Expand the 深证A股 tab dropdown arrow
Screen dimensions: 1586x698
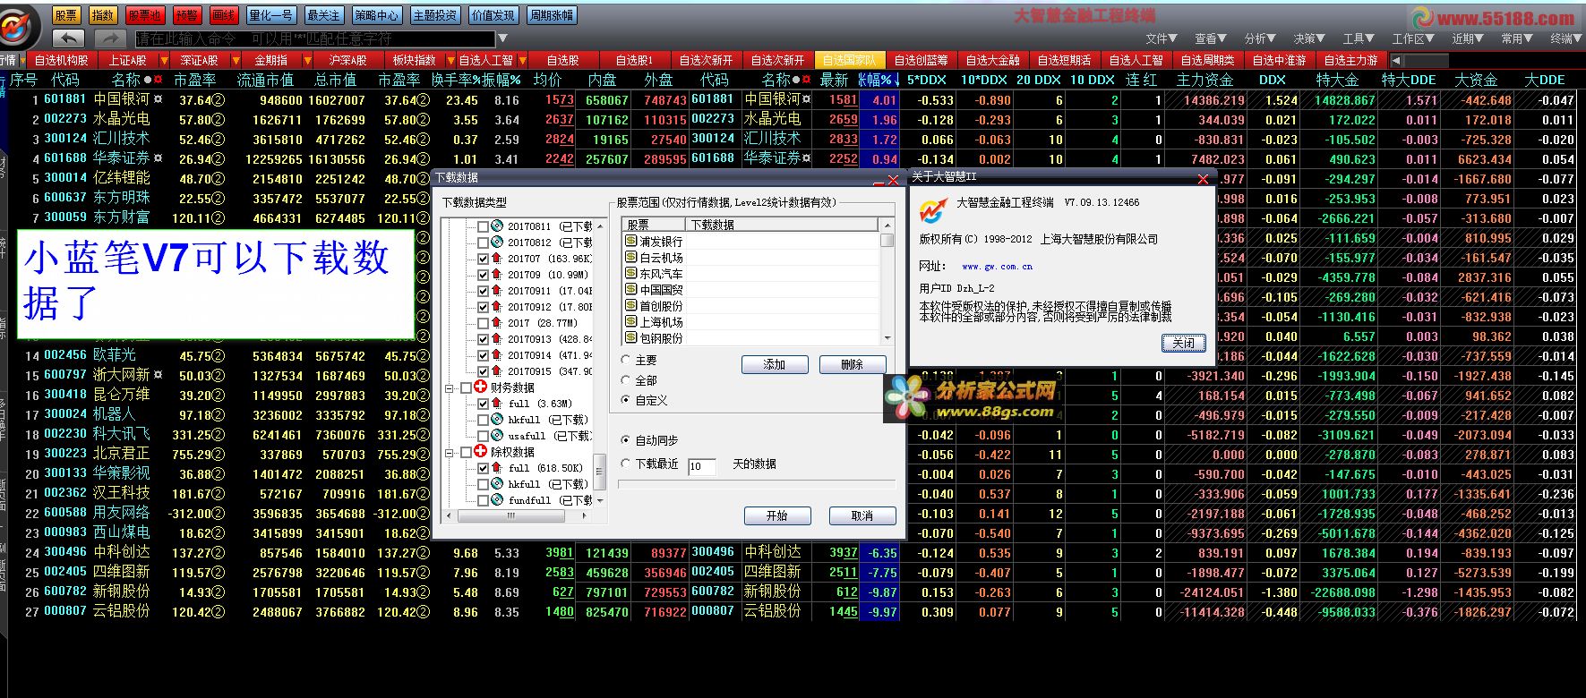coord(236,60)
